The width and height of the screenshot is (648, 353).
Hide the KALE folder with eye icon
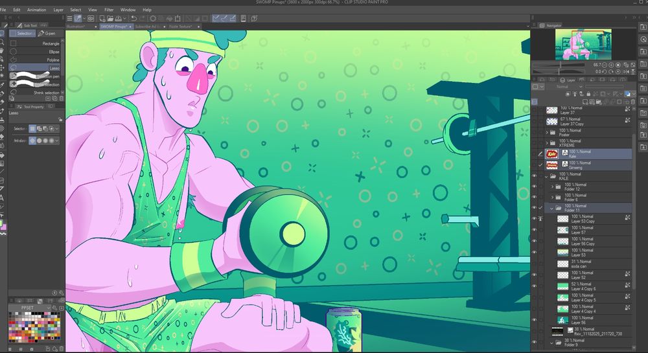(x=534, y=176)
